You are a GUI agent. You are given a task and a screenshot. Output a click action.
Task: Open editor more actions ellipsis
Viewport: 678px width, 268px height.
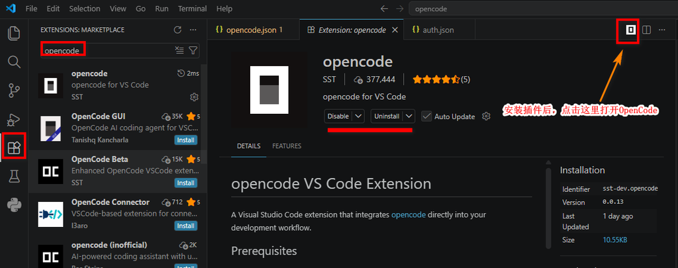661,30
